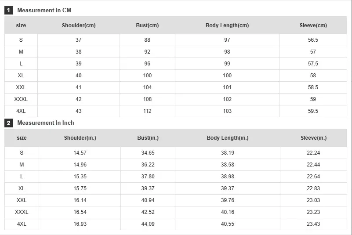
Task: Select the Measurement In CM heading
Action: (x=44, y=10)
